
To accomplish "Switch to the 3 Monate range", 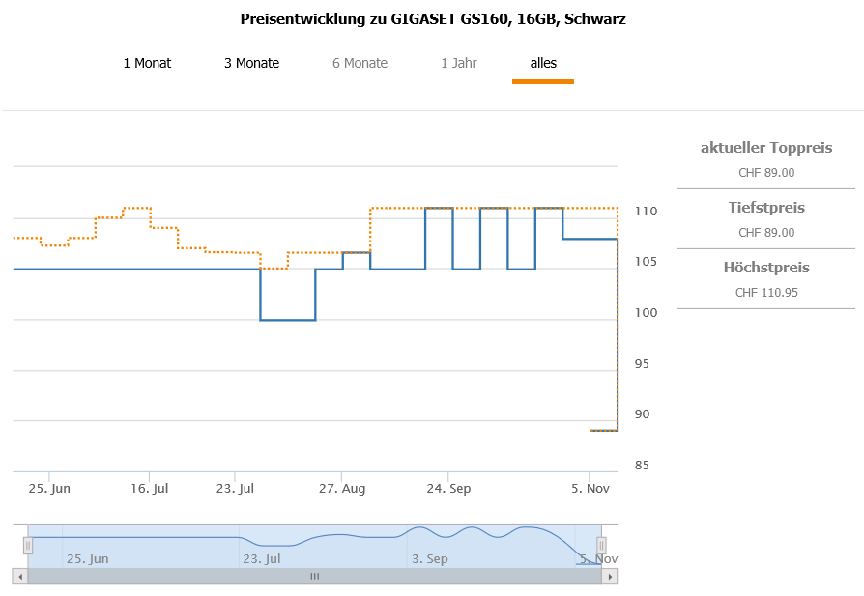I will [x=251, y=64].
